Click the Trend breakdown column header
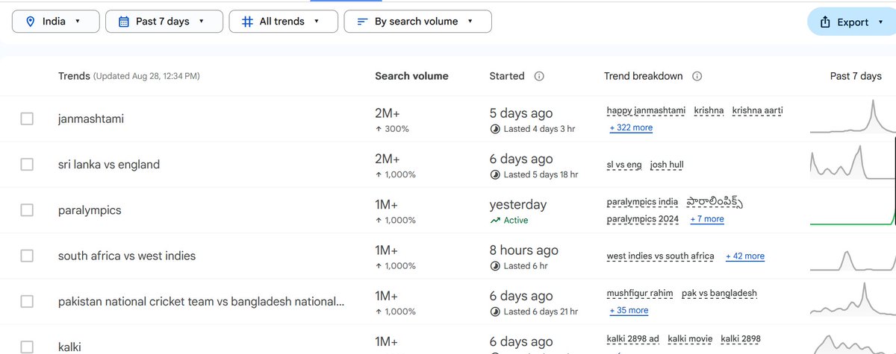This screenshot has height=354, width=896. click(x=643, y=76)
